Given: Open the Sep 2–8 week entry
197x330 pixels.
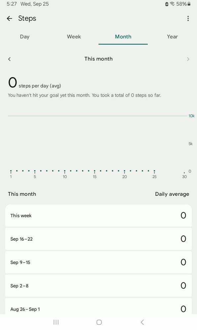Looking at the screenshot, I should click(x=98, y=286).
